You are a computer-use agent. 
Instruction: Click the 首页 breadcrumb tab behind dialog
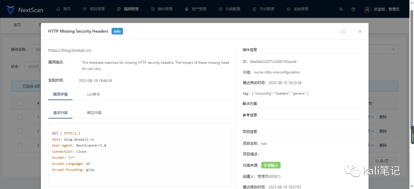click(x=17, y=25)
